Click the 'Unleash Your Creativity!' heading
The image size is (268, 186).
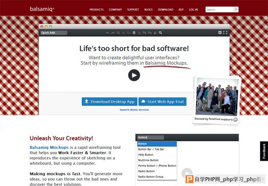tap(61, 138)
